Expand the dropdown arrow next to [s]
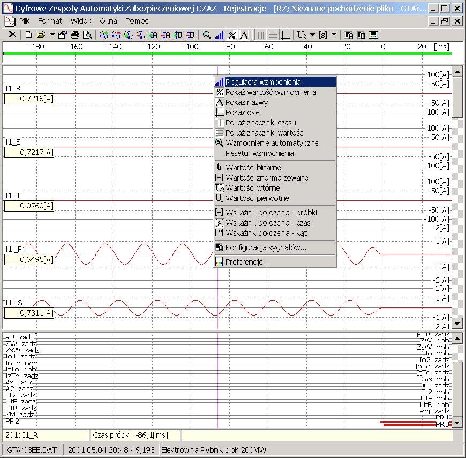 (334, 35)
